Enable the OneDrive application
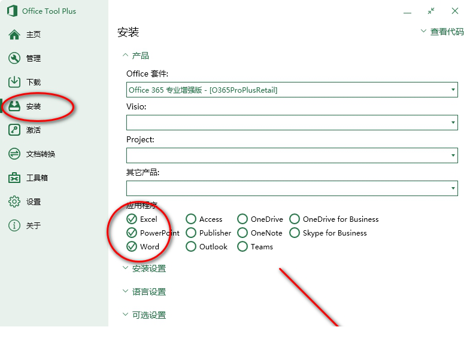Screen dimensions: 467x339 (x=242, y=219)
